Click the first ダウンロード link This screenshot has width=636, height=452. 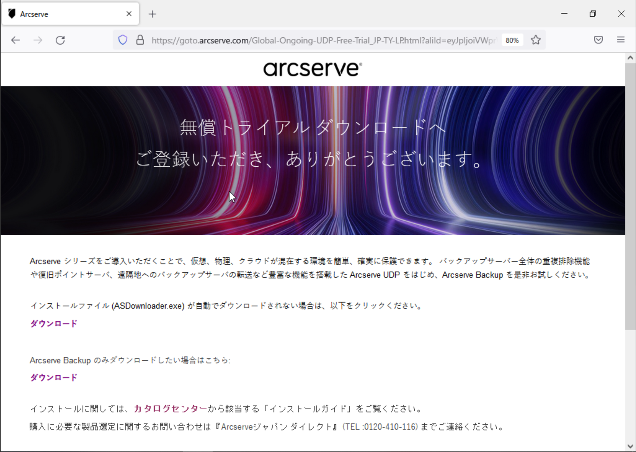point(53,324)
